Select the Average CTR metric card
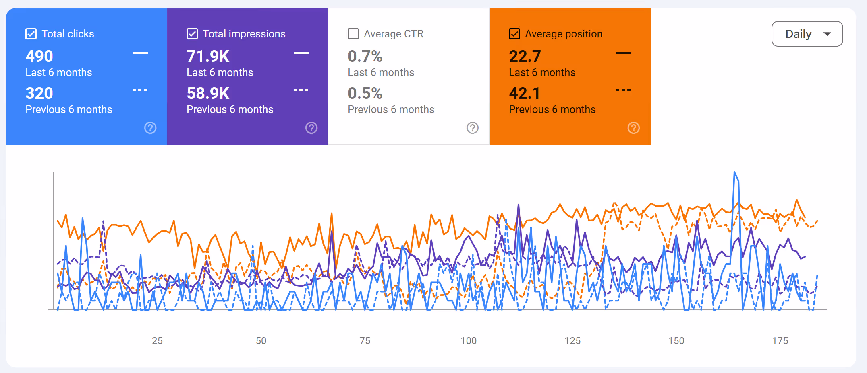The image size is (867, 373). [409, 76]
